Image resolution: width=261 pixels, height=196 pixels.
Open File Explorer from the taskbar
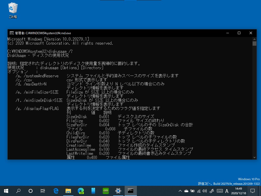68,191
